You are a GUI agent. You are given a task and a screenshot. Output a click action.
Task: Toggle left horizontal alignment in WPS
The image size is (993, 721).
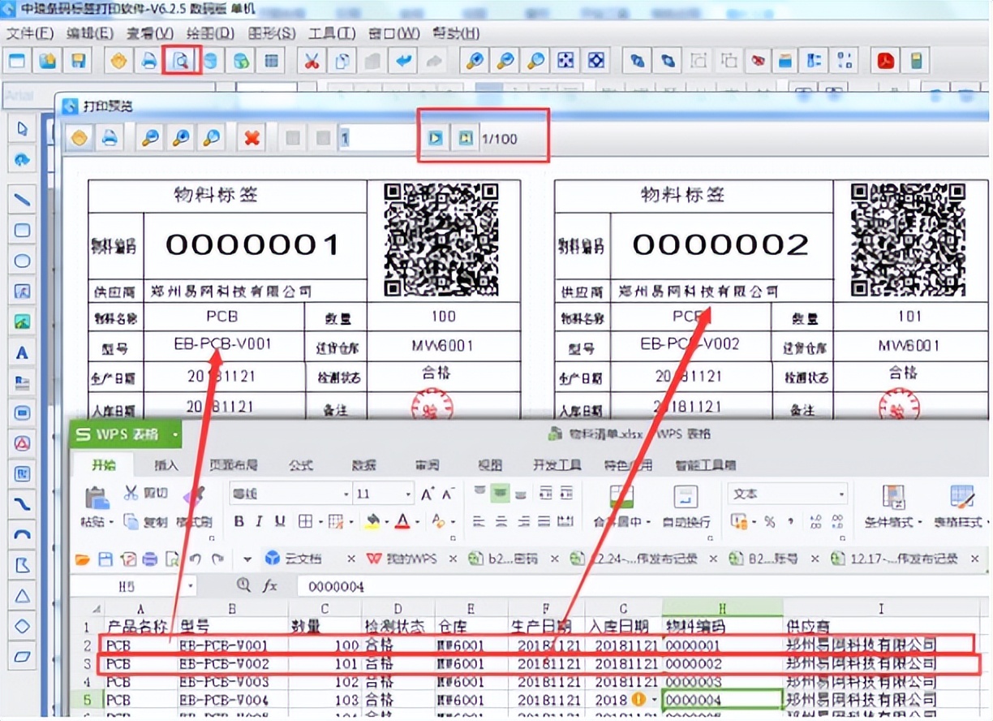[x=479, y=521]
